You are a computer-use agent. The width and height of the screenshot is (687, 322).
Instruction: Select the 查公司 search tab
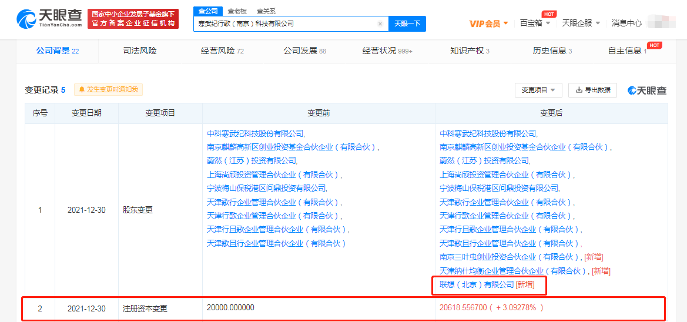(x=207, y=11)
